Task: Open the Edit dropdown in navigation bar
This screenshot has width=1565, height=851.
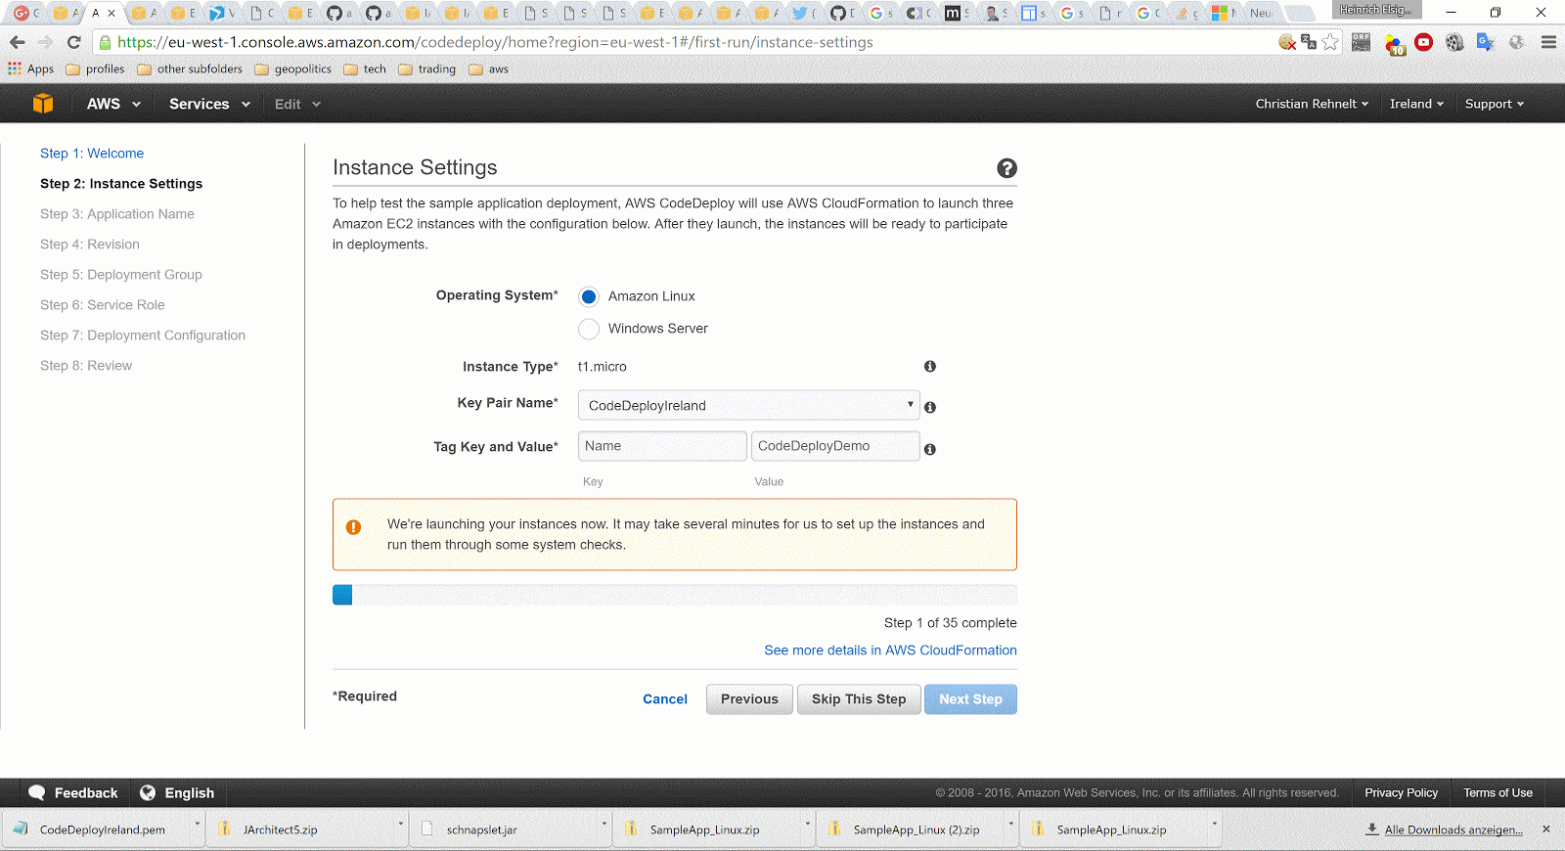Action: pyautogui.click(x=297, y=104)
